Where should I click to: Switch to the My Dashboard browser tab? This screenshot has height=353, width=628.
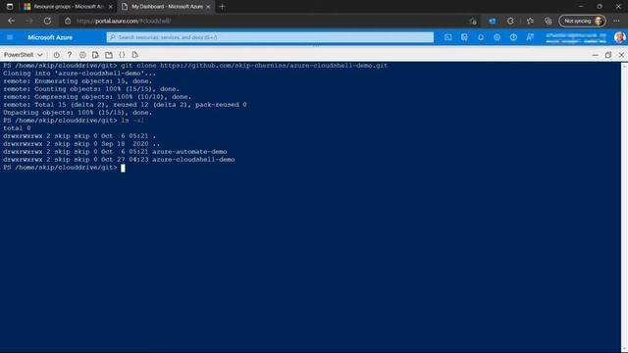pyautogui.click(x=167, y=7)
